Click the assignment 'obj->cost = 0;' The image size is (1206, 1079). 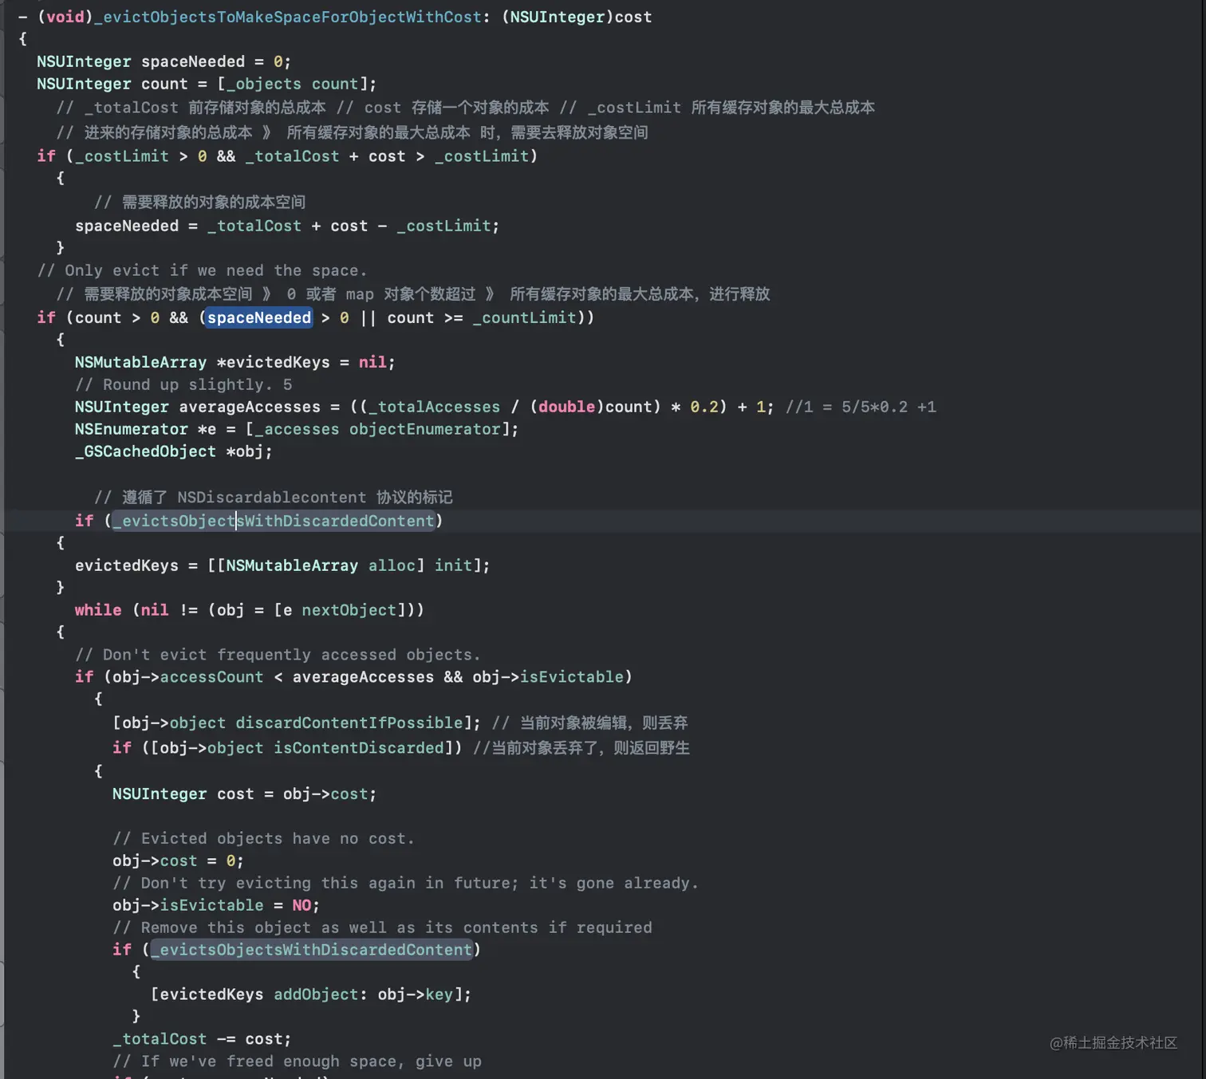pyautogui.click(x=178, y=861)
